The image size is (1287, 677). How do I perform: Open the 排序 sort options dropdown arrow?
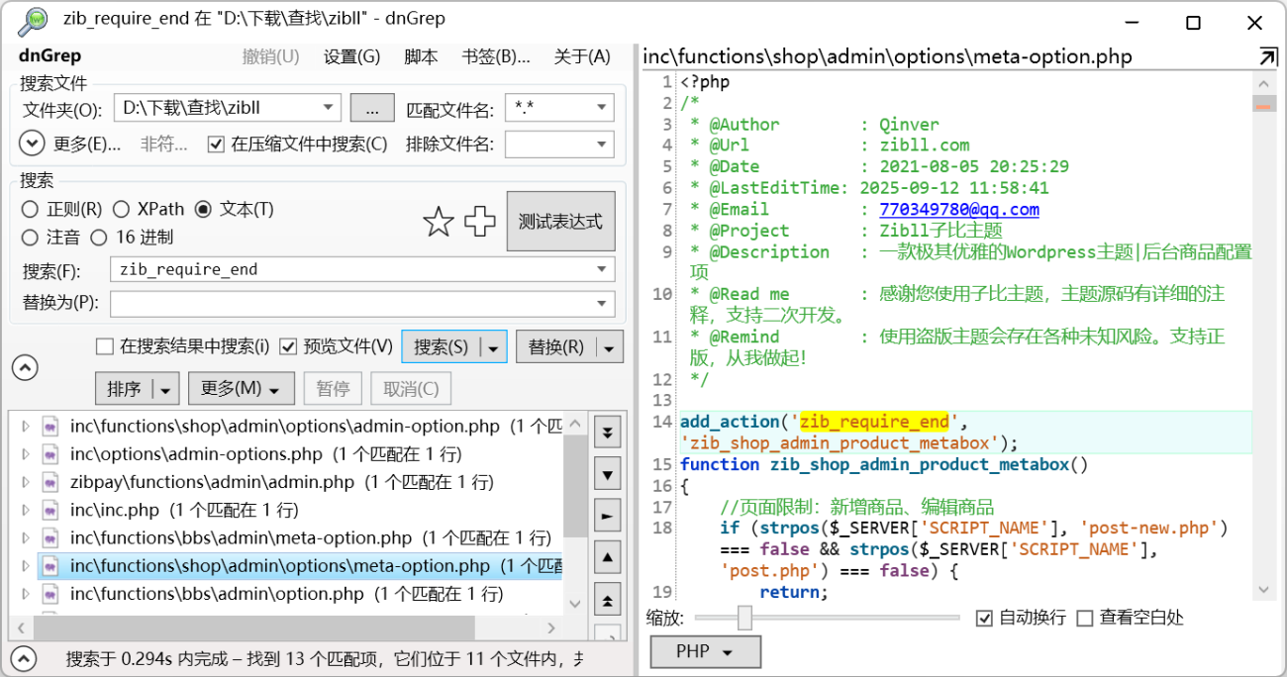[x=166, y=388]
